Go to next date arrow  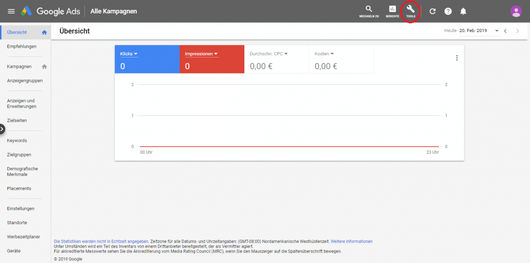click(518, 31)
